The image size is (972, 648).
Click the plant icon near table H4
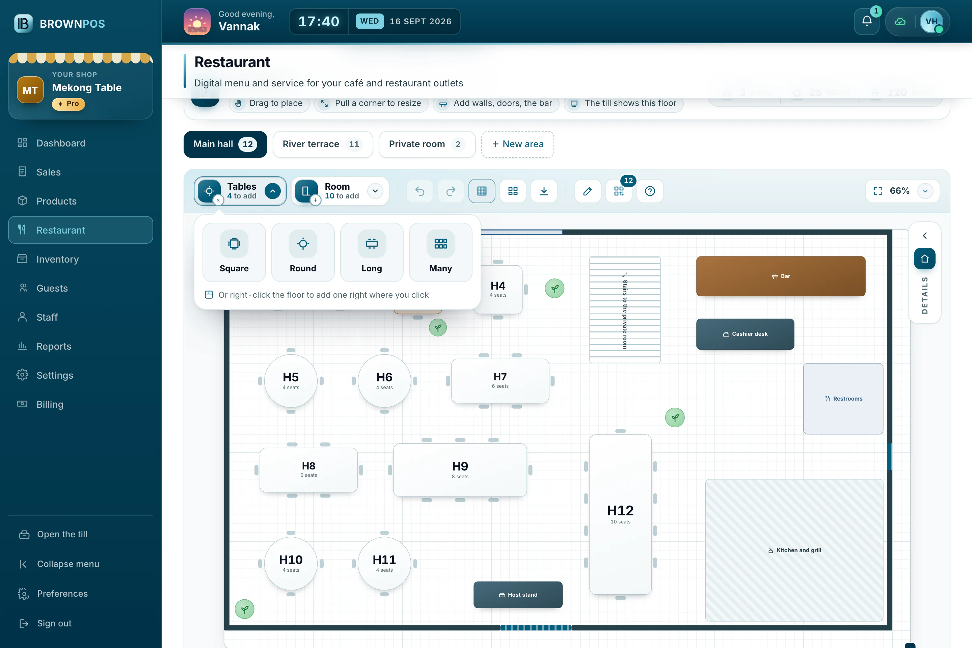coord(555,288)
